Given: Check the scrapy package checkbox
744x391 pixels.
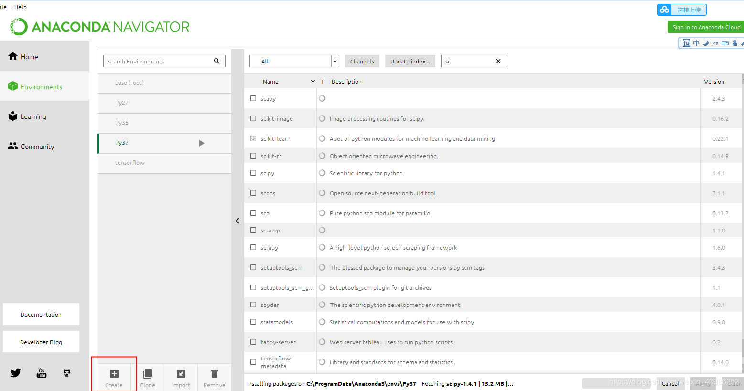Looking at the screenshot, I should click(x=253, y=247).
